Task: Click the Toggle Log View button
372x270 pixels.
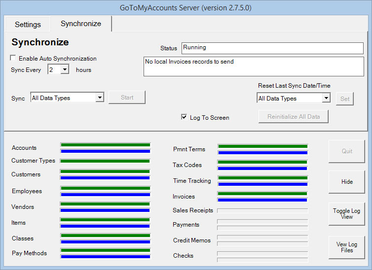Action: coord(347,214)
